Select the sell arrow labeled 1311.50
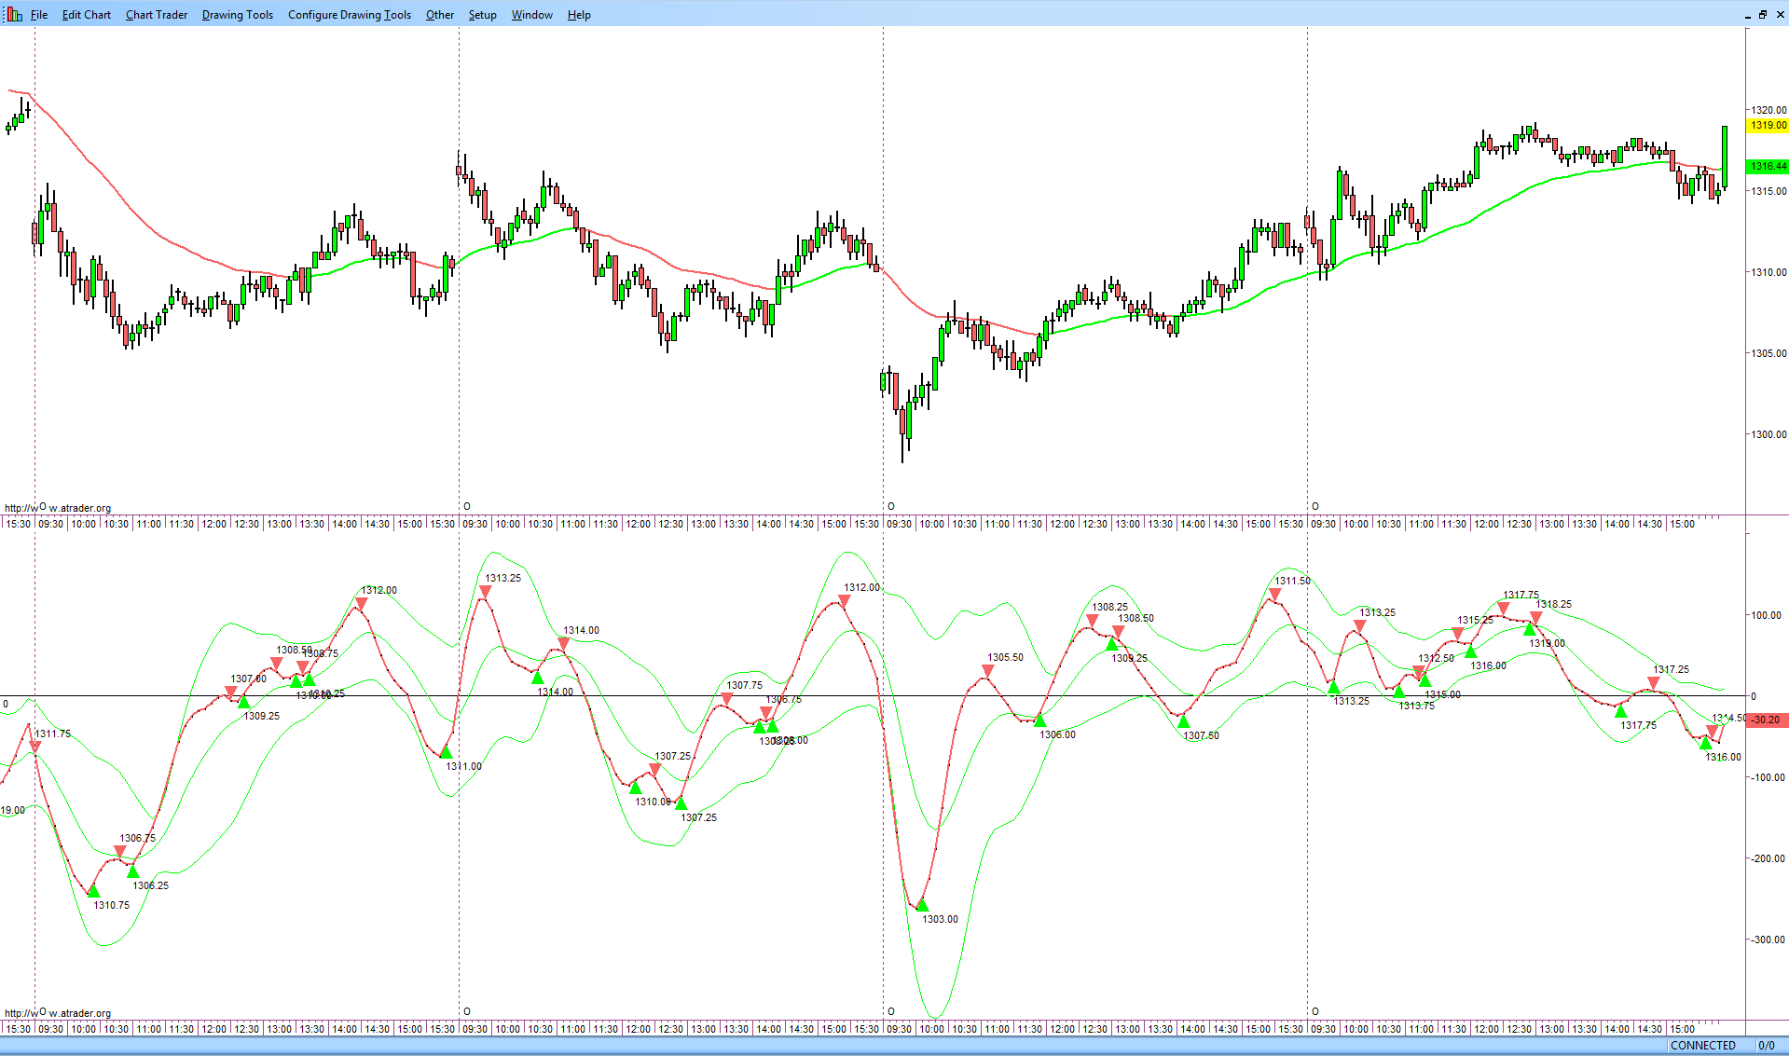Image resolution: width=1789 pixels, height=1056 pixels. click(1274, 594)
